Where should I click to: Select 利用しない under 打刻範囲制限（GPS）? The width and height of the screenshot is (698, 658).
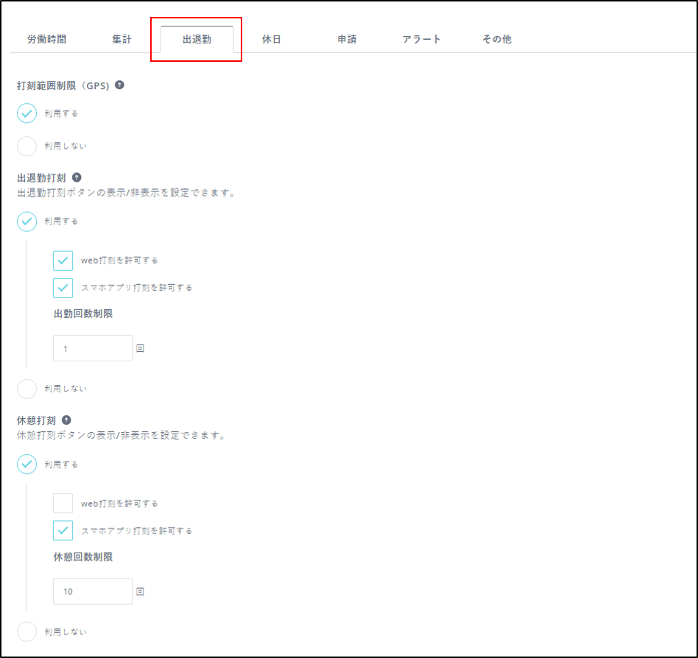[x=27, y=146]
